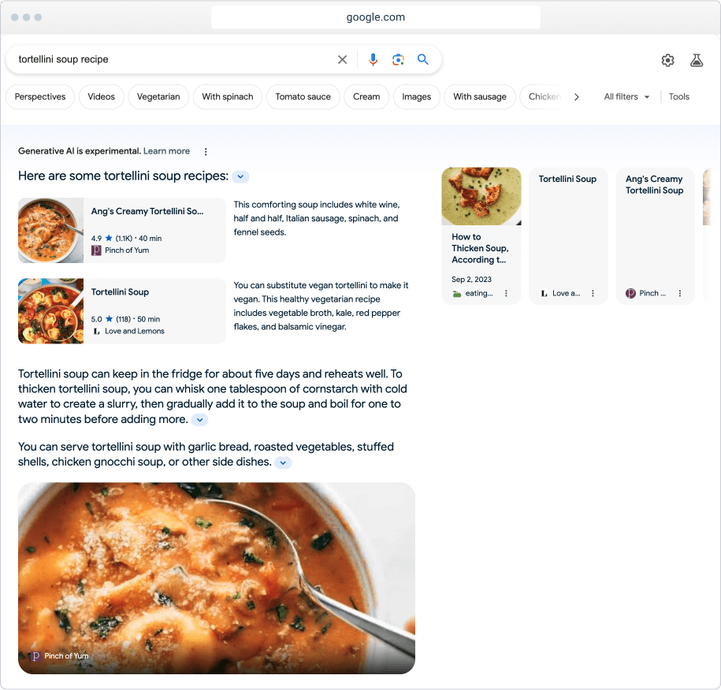
Task: Open more options beside Learn more
Action: coord(206,151)
